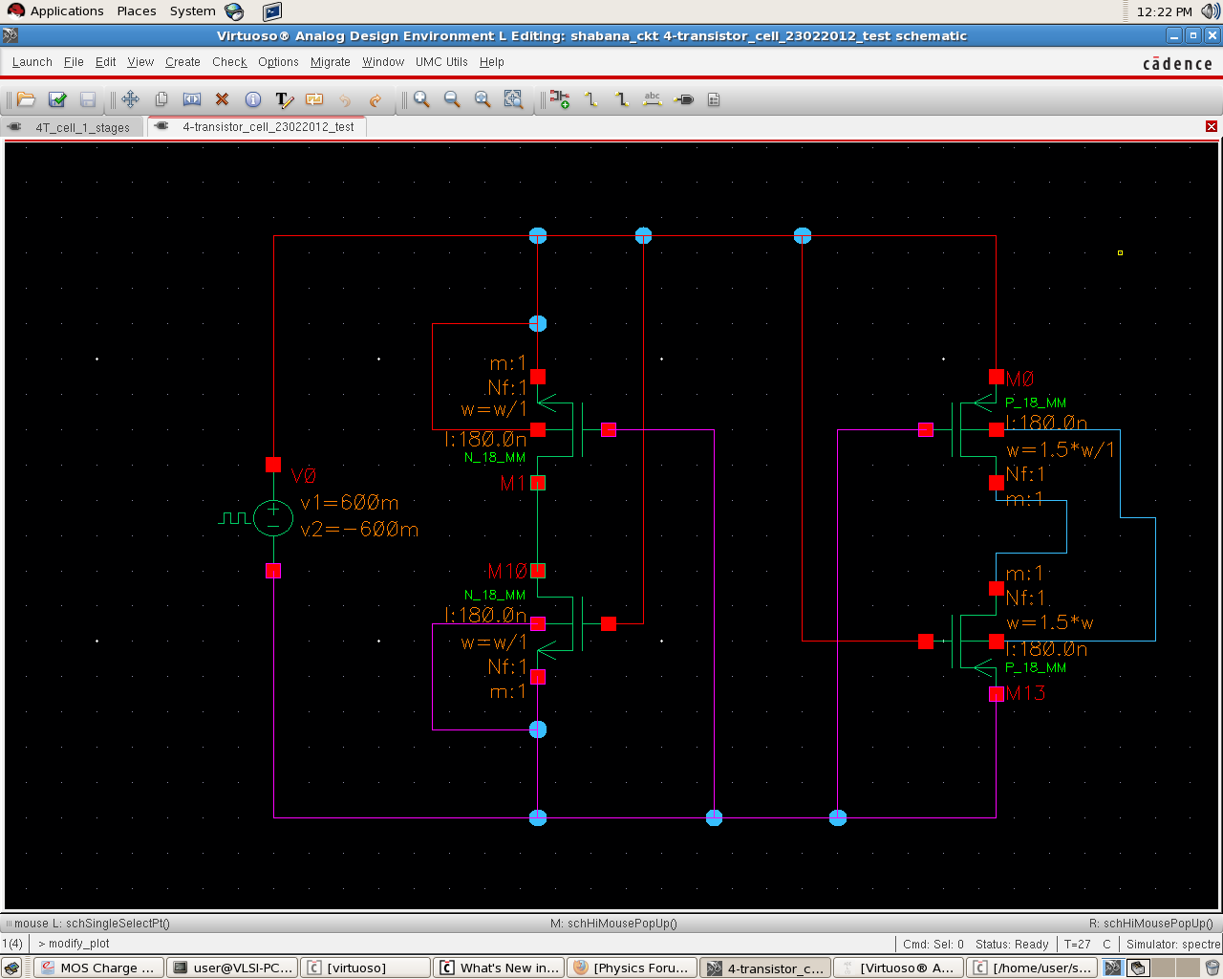Image resolution: width=1223 pixels, height=979 pixels.
Task: Open the Edit menu
Action: (x=105, y=62)
